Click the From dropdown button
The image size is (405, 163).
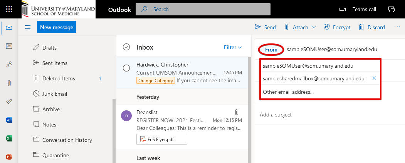tap(271, 50)
